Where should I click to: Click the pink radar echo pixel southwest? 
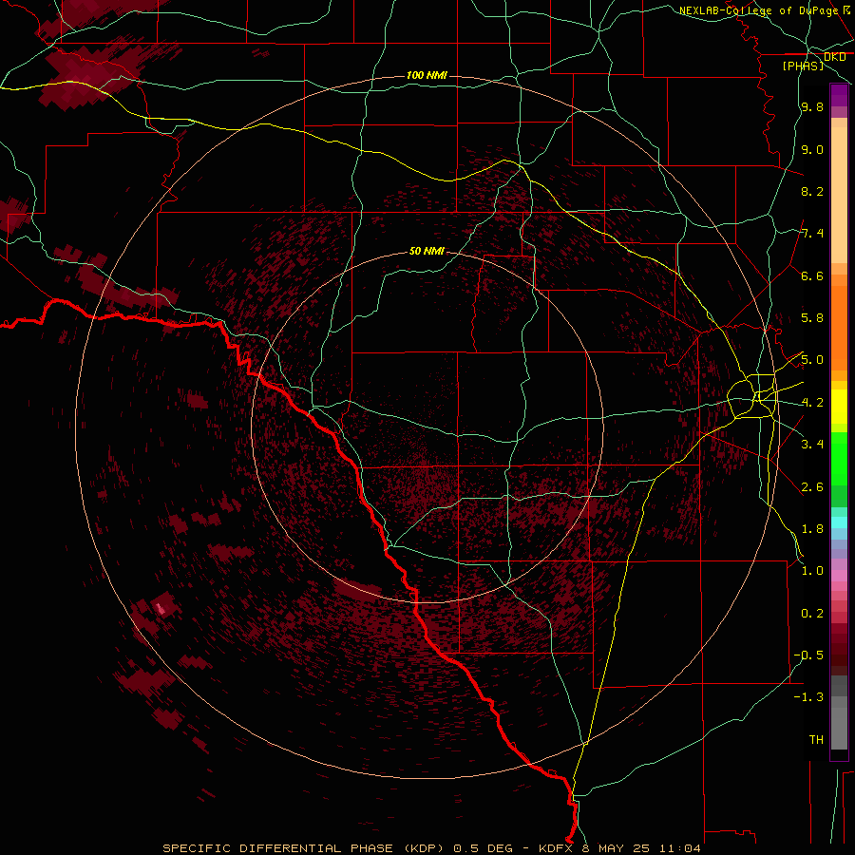point(161,607)
